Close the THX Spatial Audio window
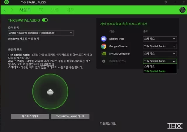 (x=183, y=2)
